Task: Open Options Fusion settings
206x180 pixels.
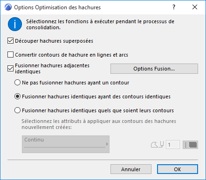Action: tap(154, 69)
